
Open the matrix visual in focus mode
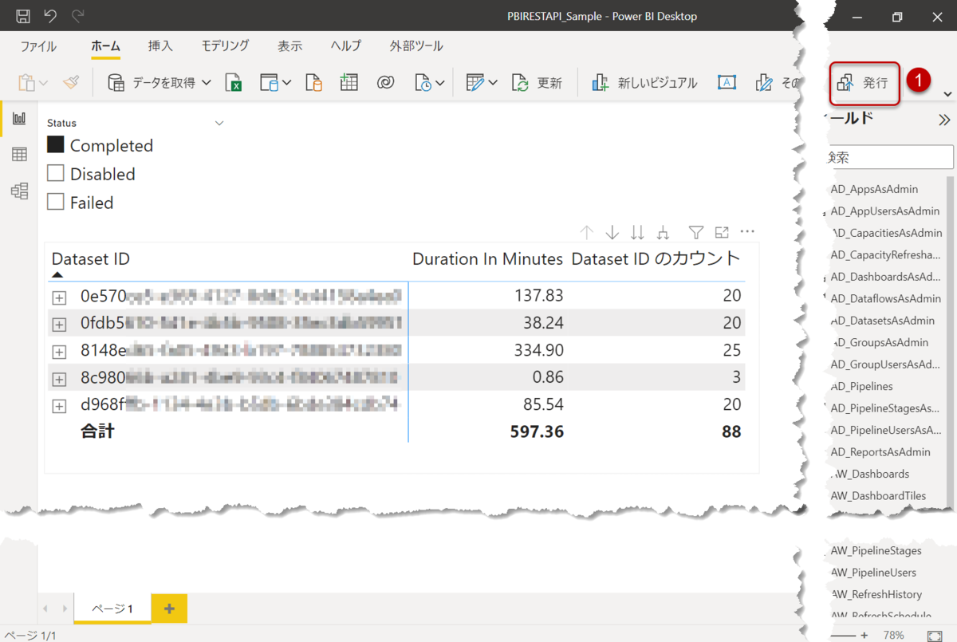(x=722, y=232)
